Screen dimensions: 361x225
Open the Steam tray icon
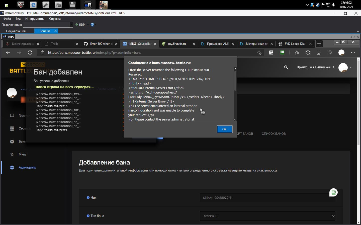(317, 5)
